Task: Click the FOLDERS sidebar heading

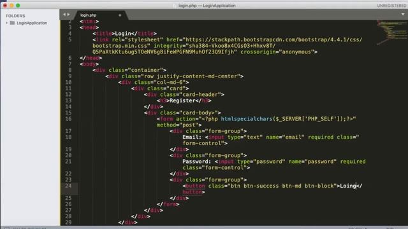Action: 15,16
